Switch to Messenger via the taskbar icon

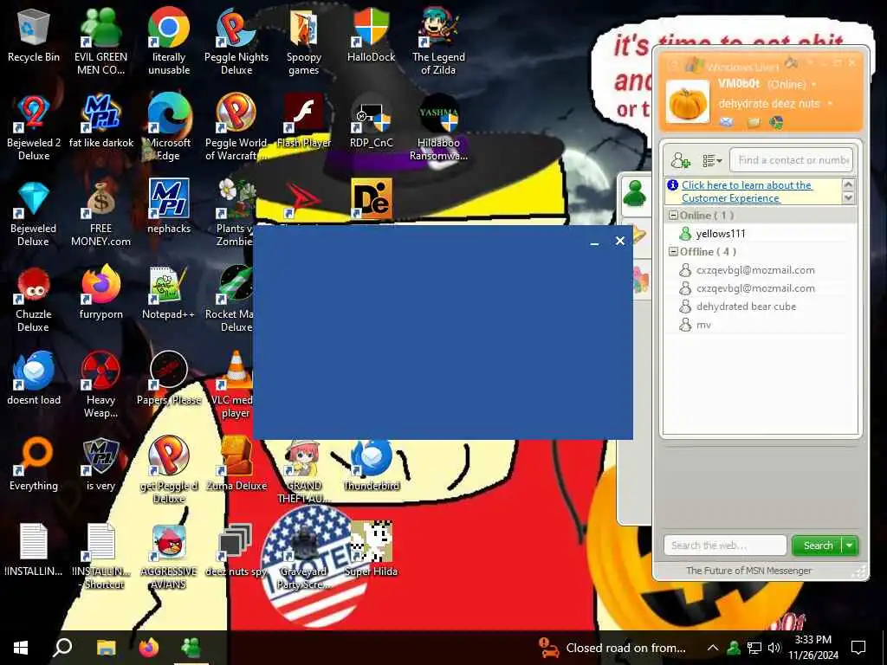tap(191, 648)
